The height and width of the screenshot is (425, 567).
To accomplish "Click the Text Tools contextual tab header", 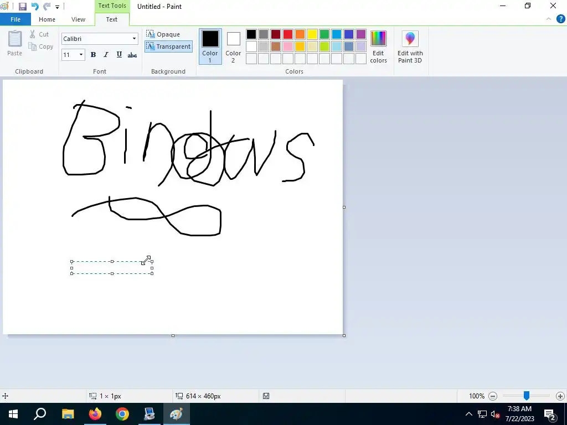I will (112, 6).
